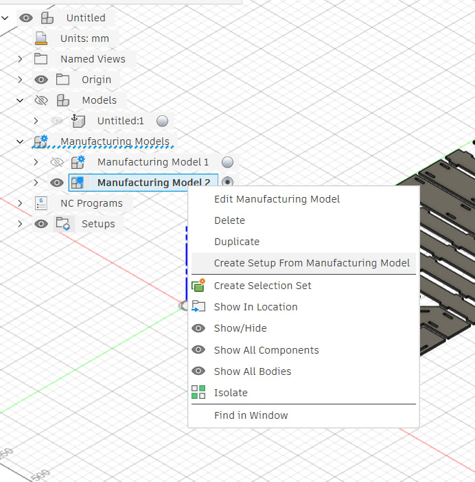Select the Named Views label

[x=93, y=59]
